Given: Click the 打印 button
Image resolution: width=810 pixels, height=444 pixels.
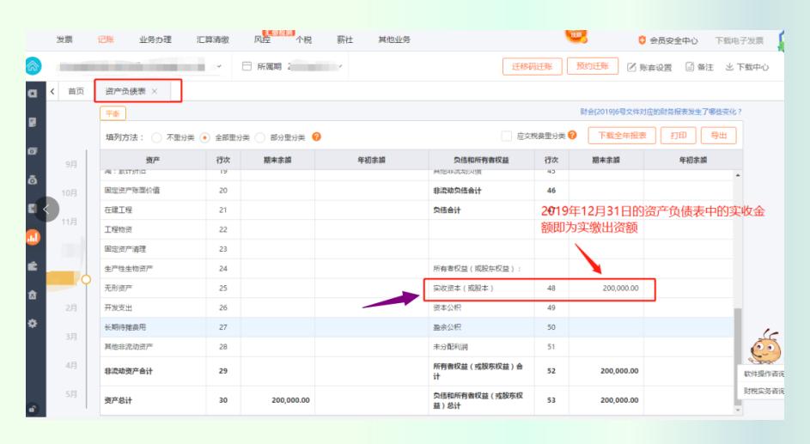Looking at the screenshot, I should [x=679, y=136].
